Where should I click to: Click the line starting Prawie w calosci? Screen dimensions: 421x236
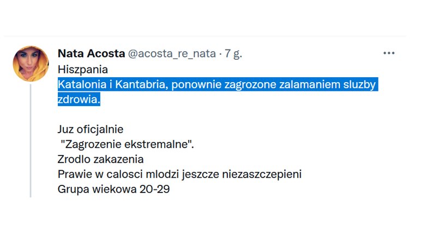click(x=179, y=175)
